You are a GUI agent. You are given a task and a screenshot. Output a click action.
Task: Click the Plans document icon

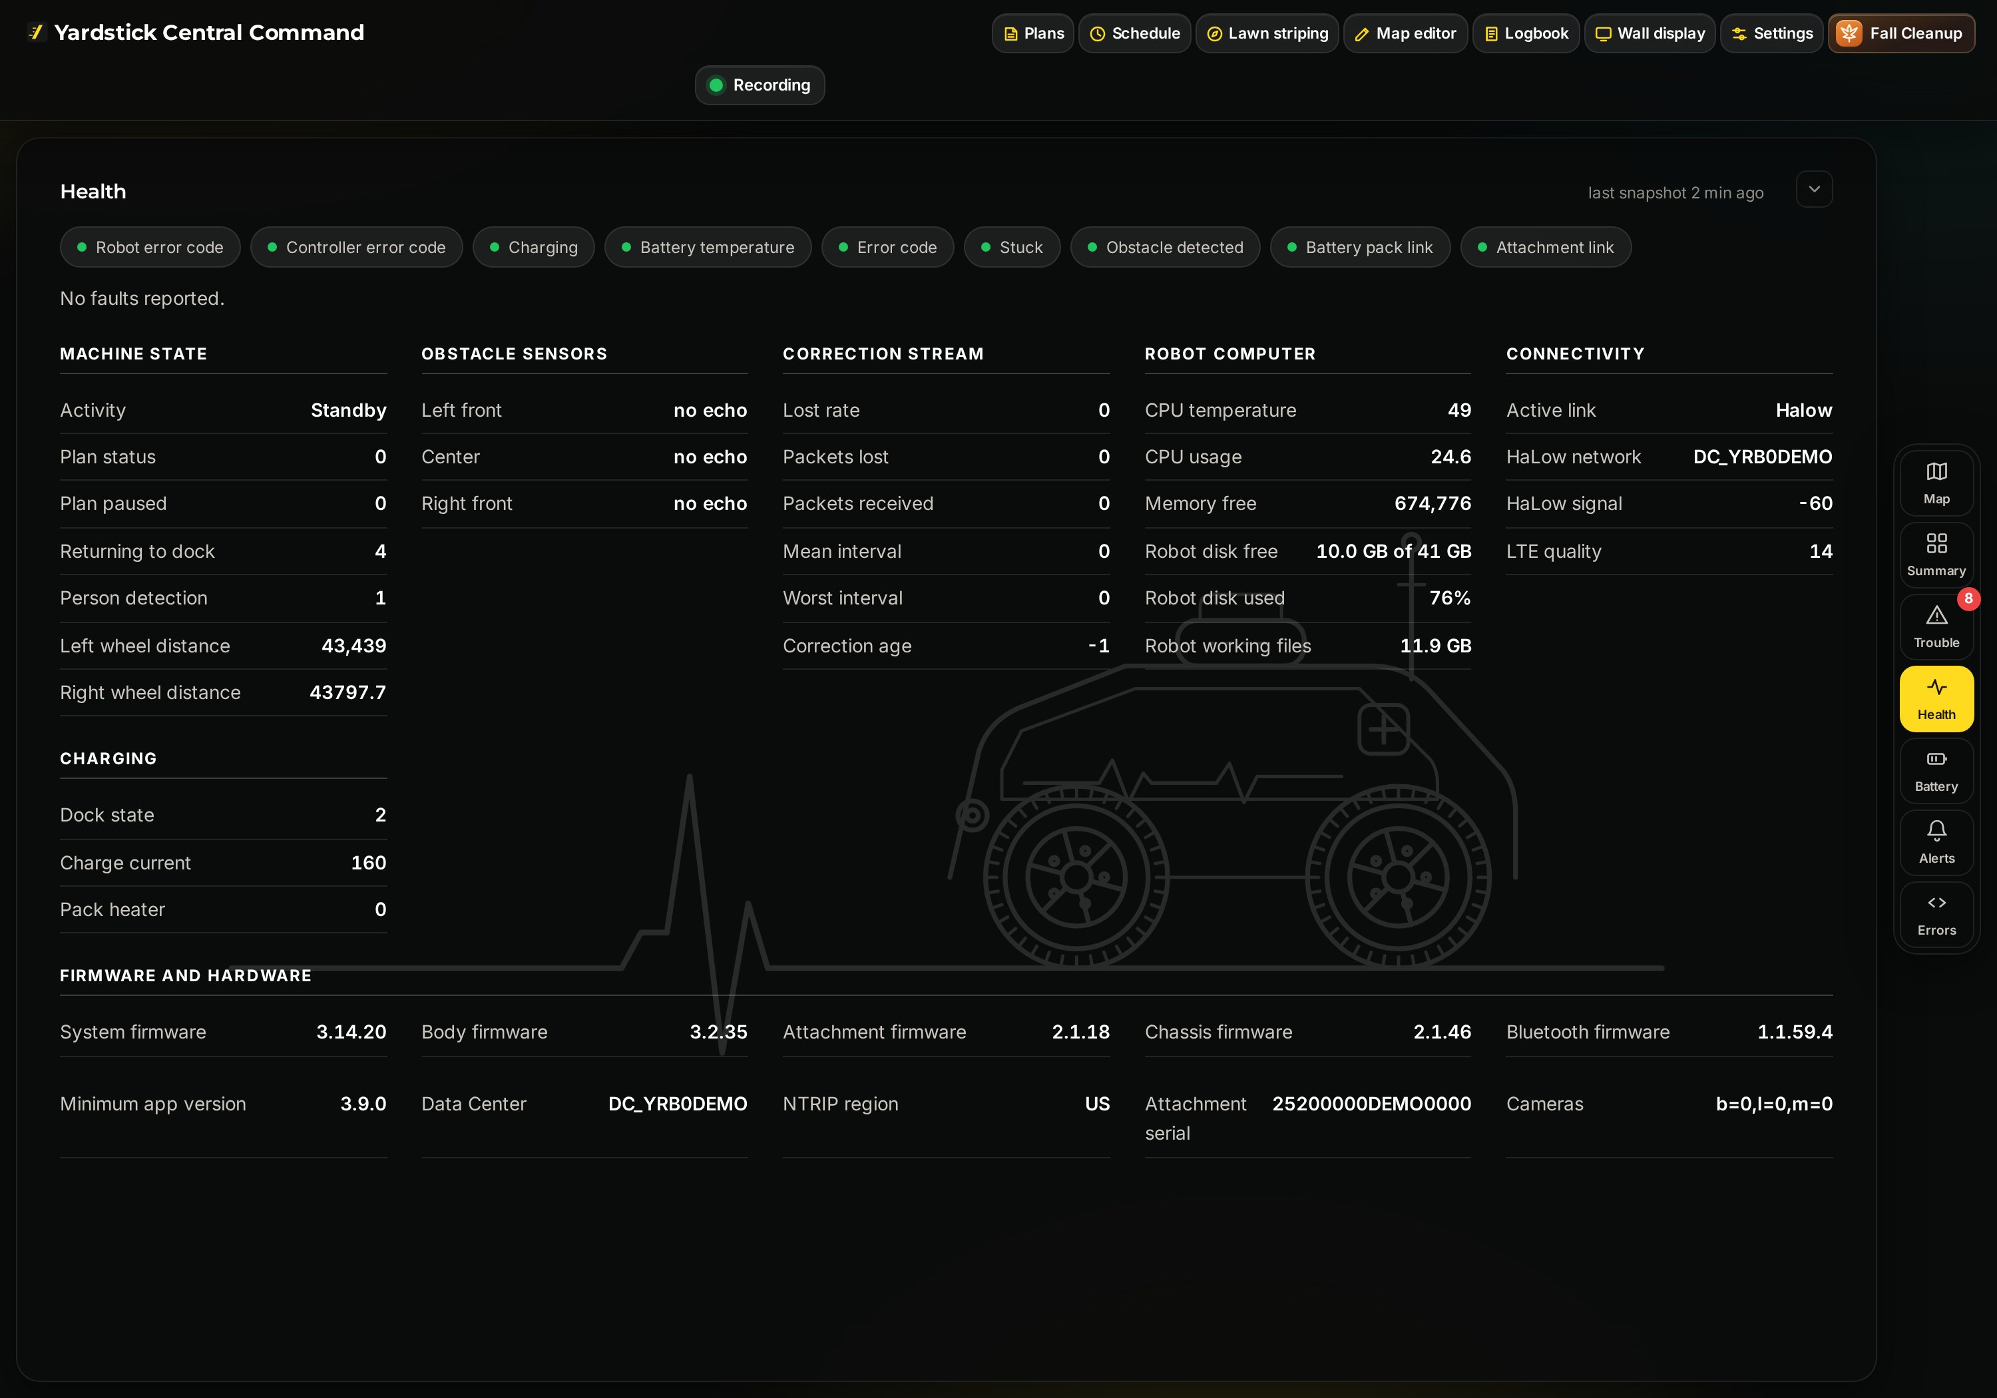coord(1010,34)
